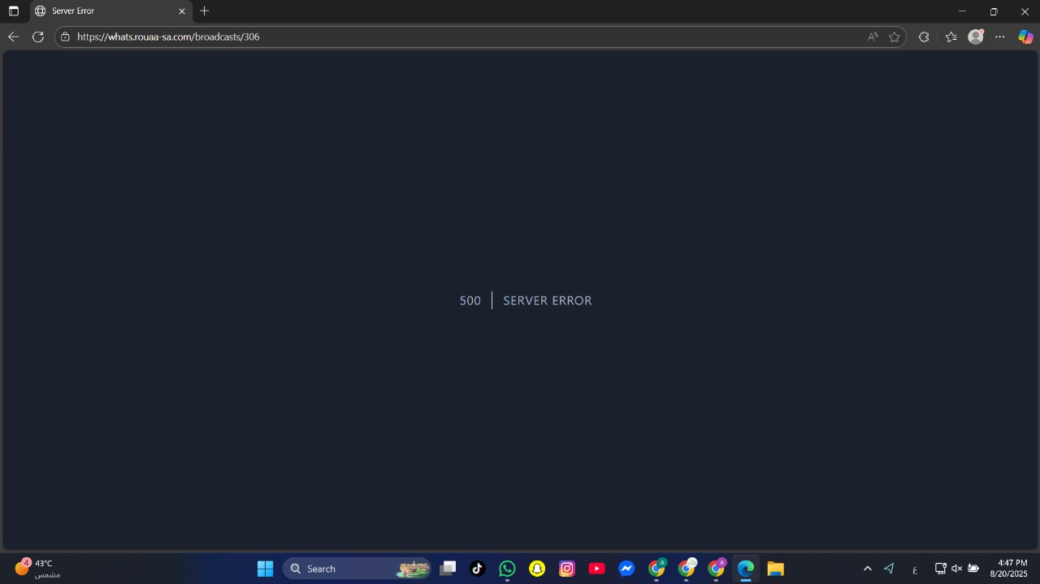1040x584 pixels.
Task: Open a new tab with plus button
Action: coord(205,11)
